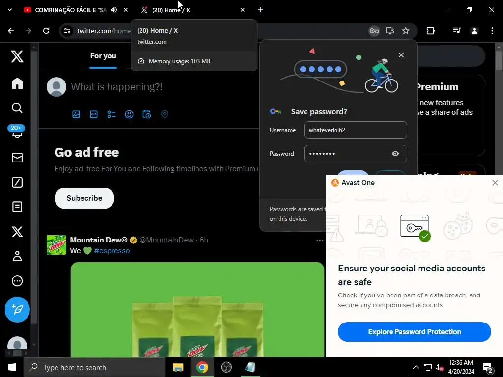
Task: Open Notifications bell with 20+ badge
Action: tap(17, 132)
